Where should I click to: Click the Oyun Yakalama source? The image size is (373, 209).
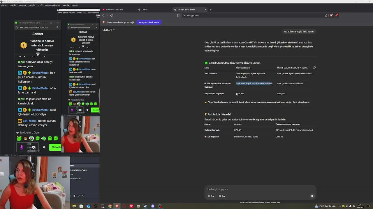point(76,179)
